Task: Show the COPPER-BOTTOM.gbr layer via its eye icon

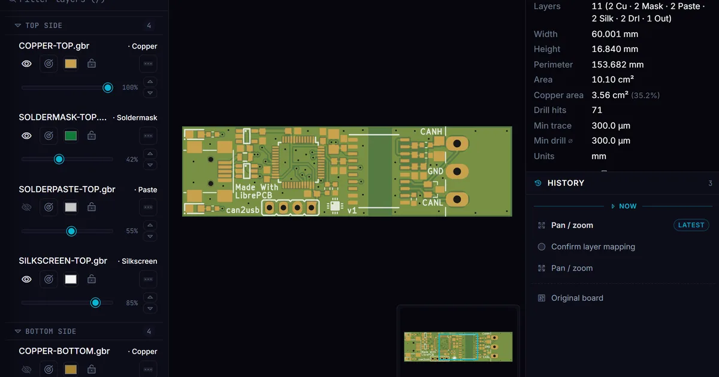Action: pos(26,369)
